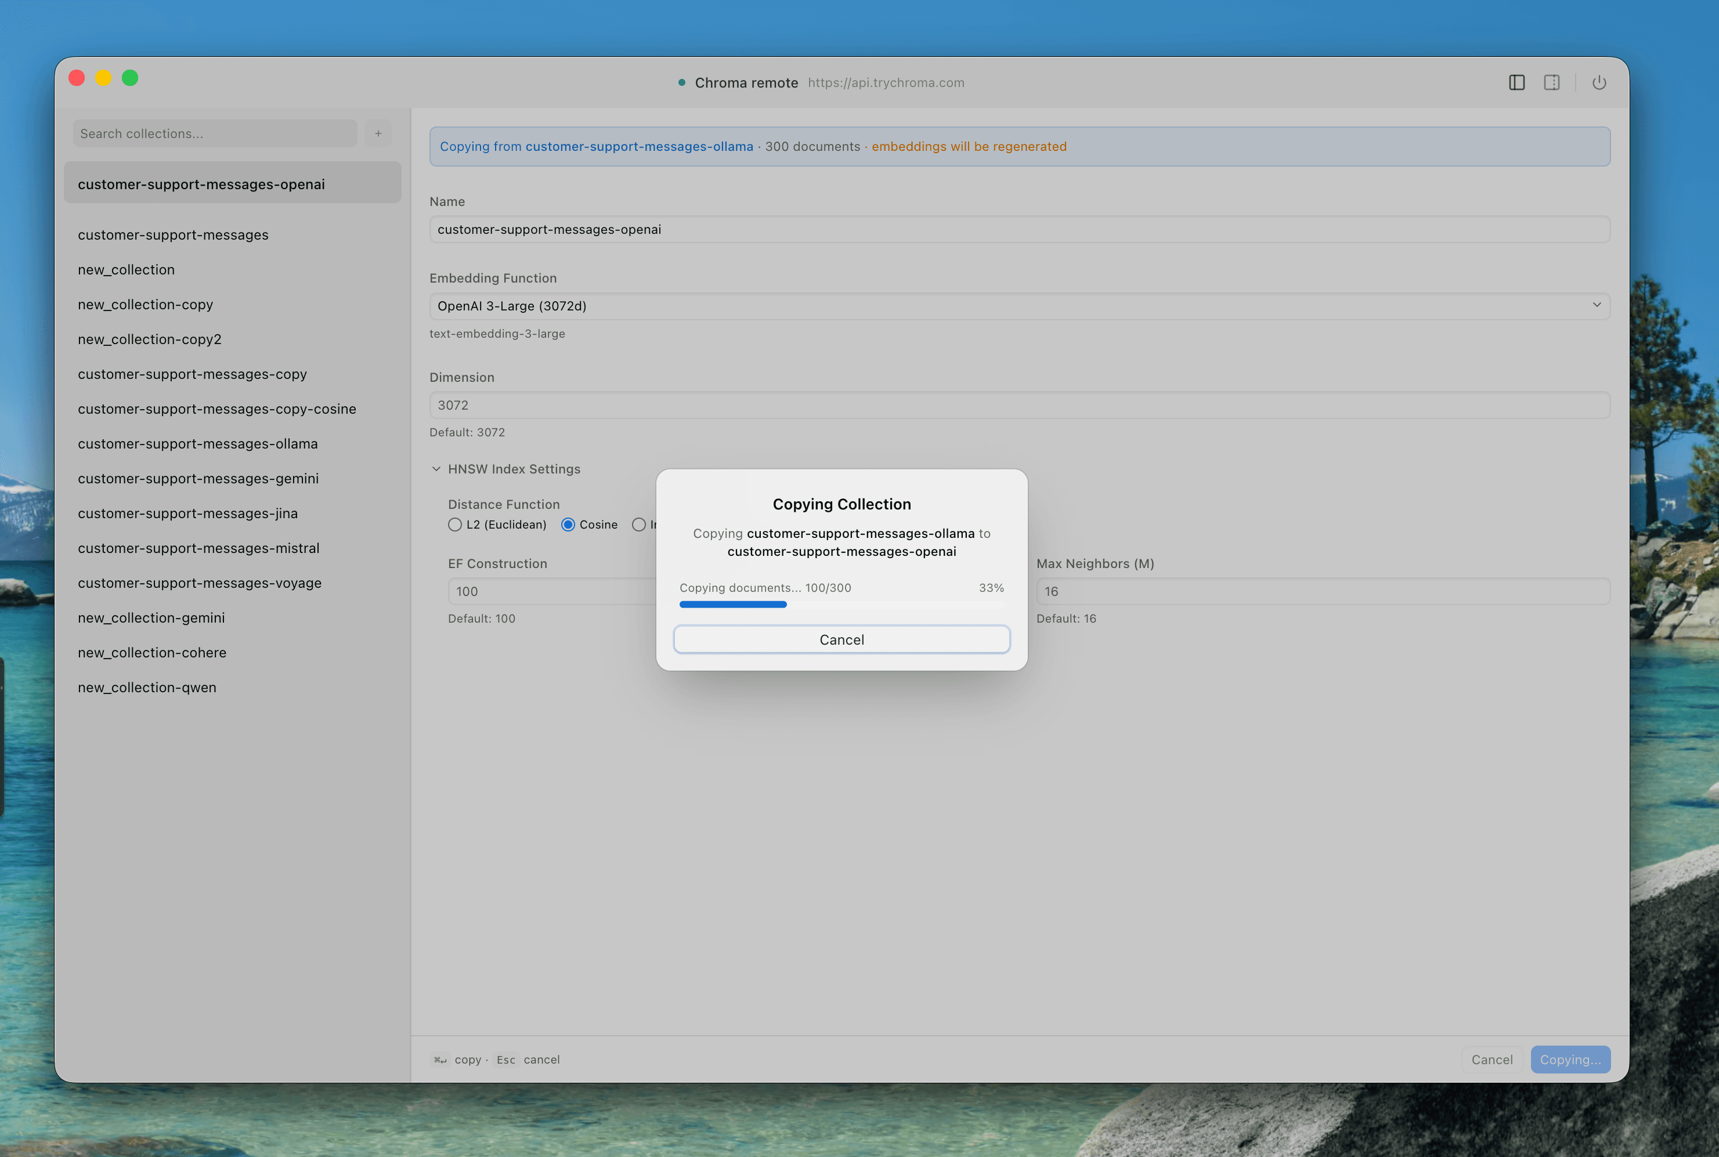Open the new_collection-cohere sidebar item
The image size is (1719, 1157).
tap(152, 652)
